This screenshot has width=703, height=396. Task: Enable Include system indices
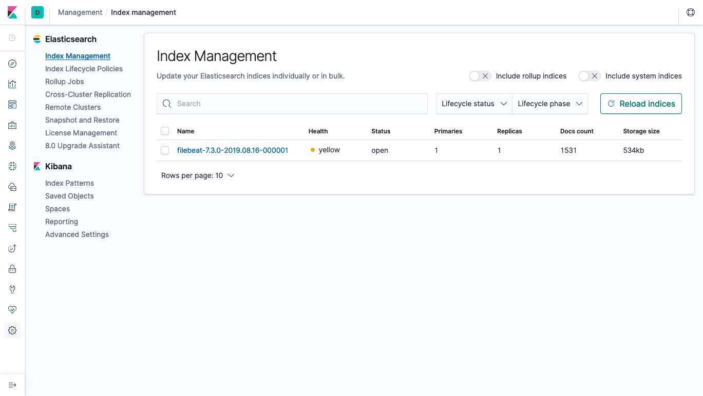pos(589,75)
